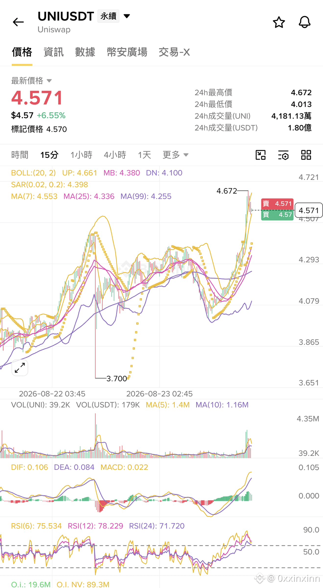Screen dimensions: 323x588
Task: Open price alert bell icon
Action: (305, 22)
